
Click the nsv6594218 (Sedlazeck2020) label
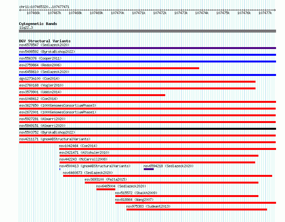pos(168,166)
